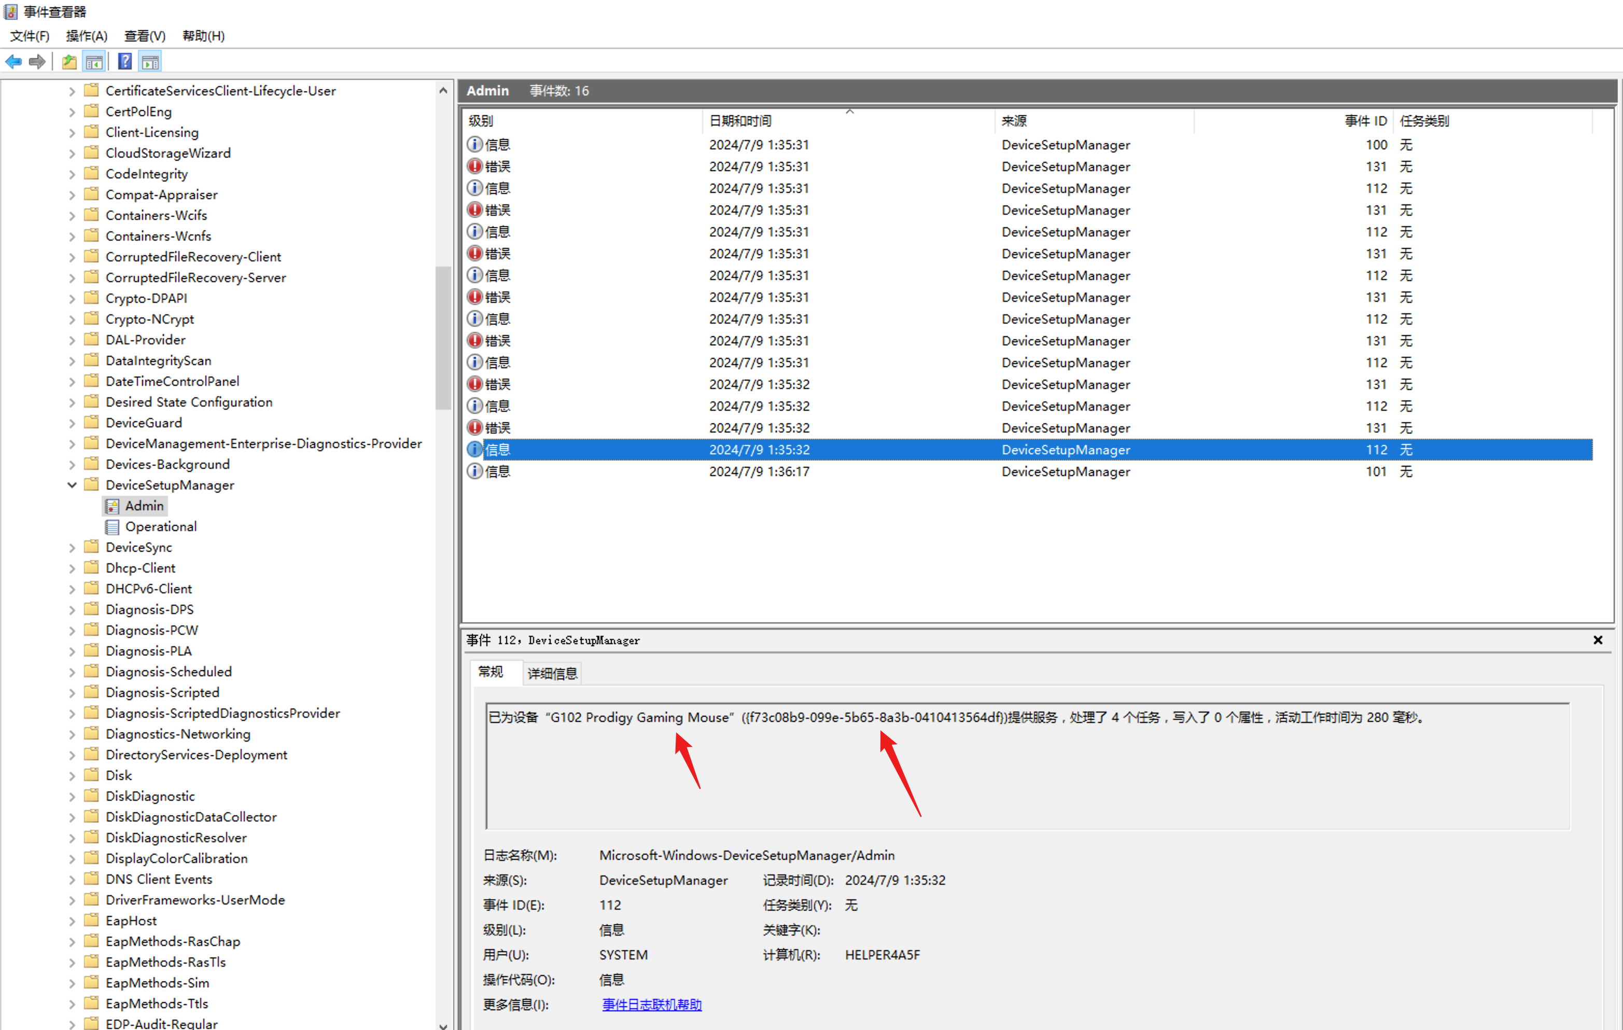Toggle the show/hide console tree icon
Viewport: 1623px width, 1030px height.
point(94,62)
